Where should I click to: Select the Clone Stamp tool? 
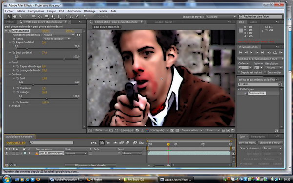pyautogui.click(x=71, y=17)
